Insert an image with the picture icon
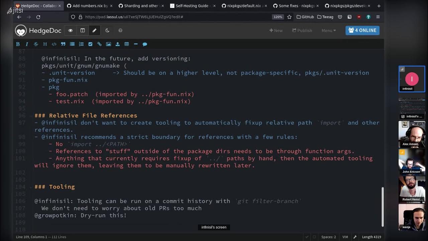This screenshot has width=428, height=241. [108, 44]
